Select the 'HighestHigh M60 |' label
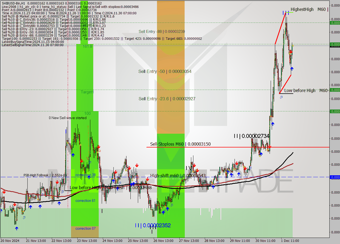340x244 pixels. coord(309,10)
